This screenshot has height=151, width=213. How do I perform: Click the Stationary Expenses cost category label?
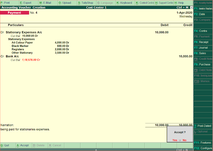[x=21, y=39]
